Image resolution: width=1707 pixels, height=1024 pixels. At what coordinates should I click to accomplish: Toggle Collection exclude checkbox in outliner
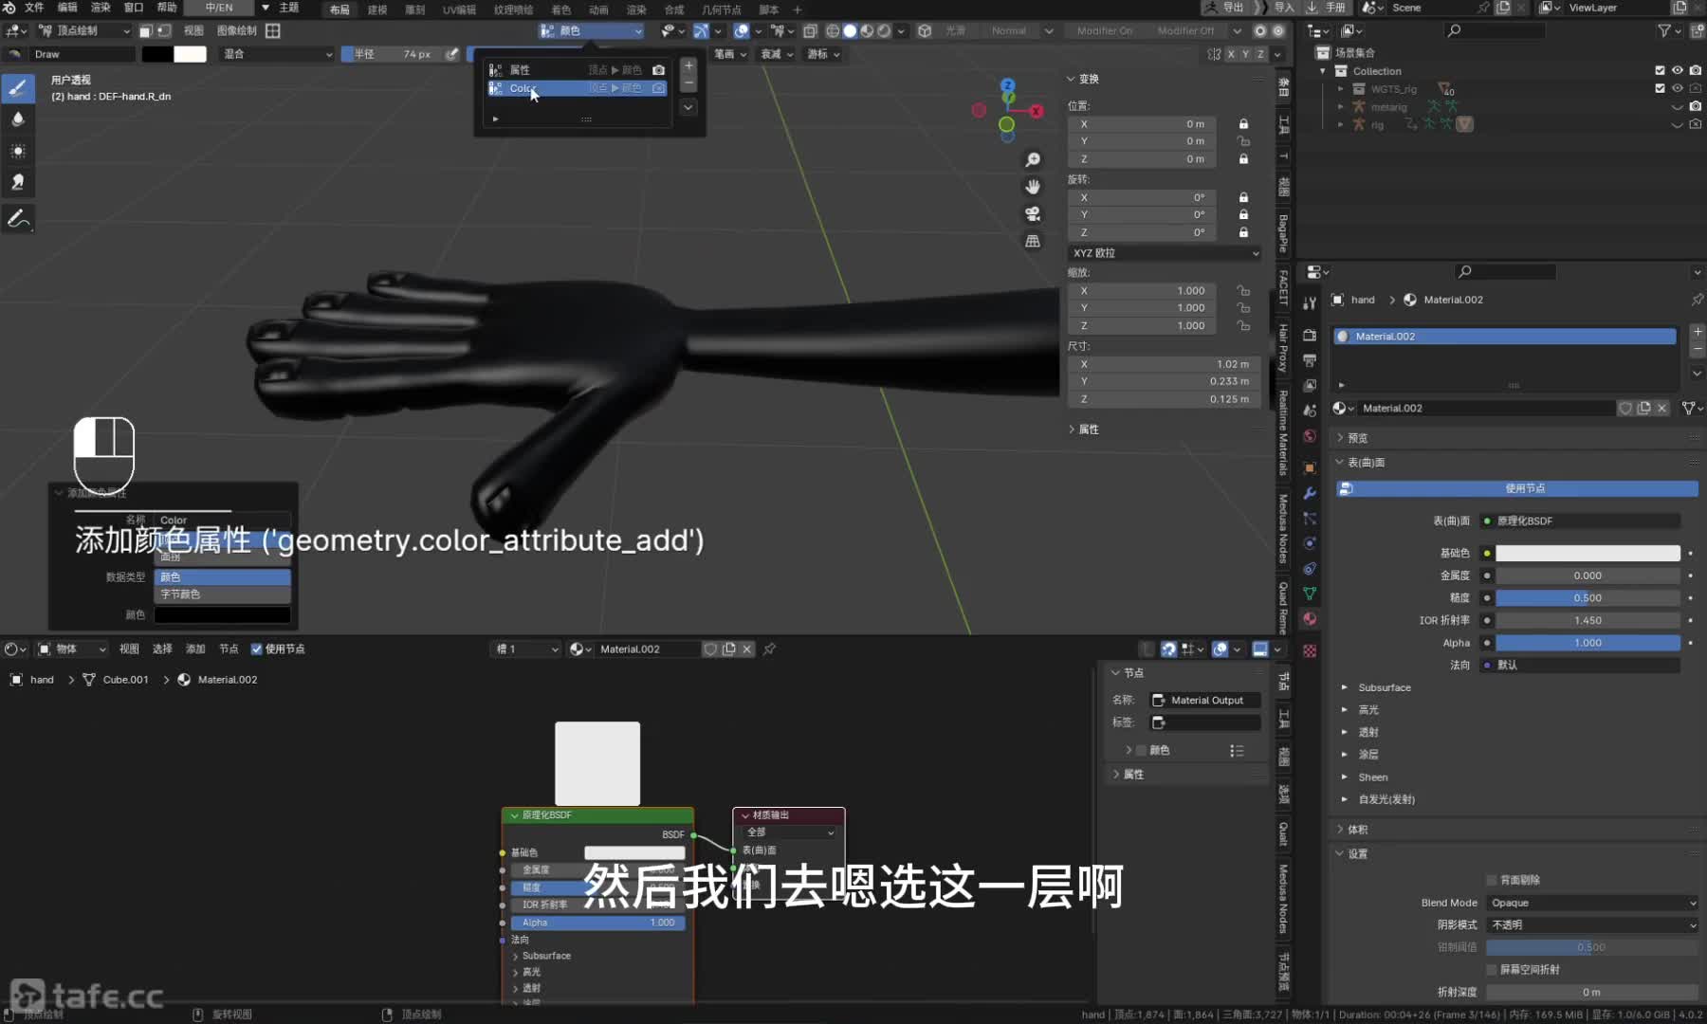[x=1660, y=71]
